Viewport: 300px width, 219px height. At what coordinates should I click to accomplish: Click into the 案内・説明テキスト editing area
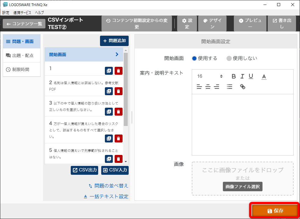click(x=242, y=124)
